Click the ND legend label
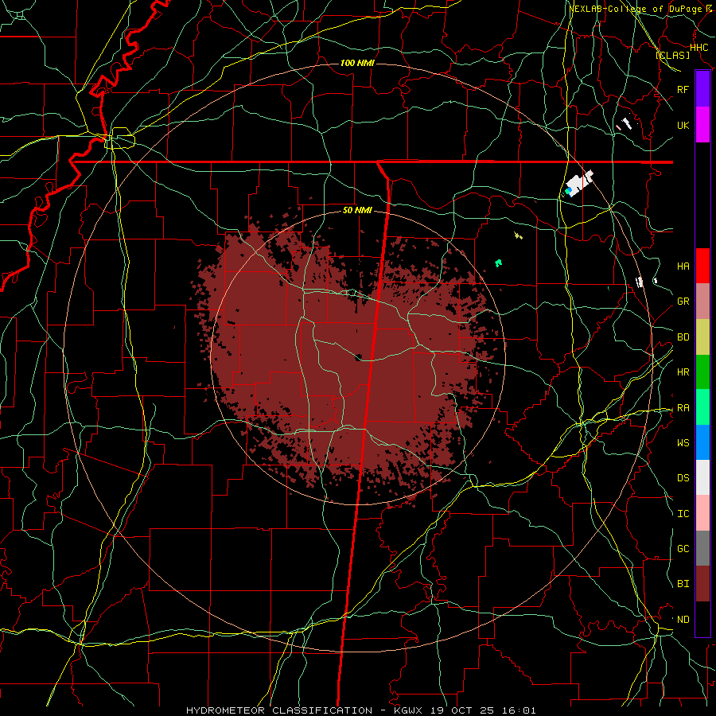This screenshot has width=716, height=716. pos(683,619)
